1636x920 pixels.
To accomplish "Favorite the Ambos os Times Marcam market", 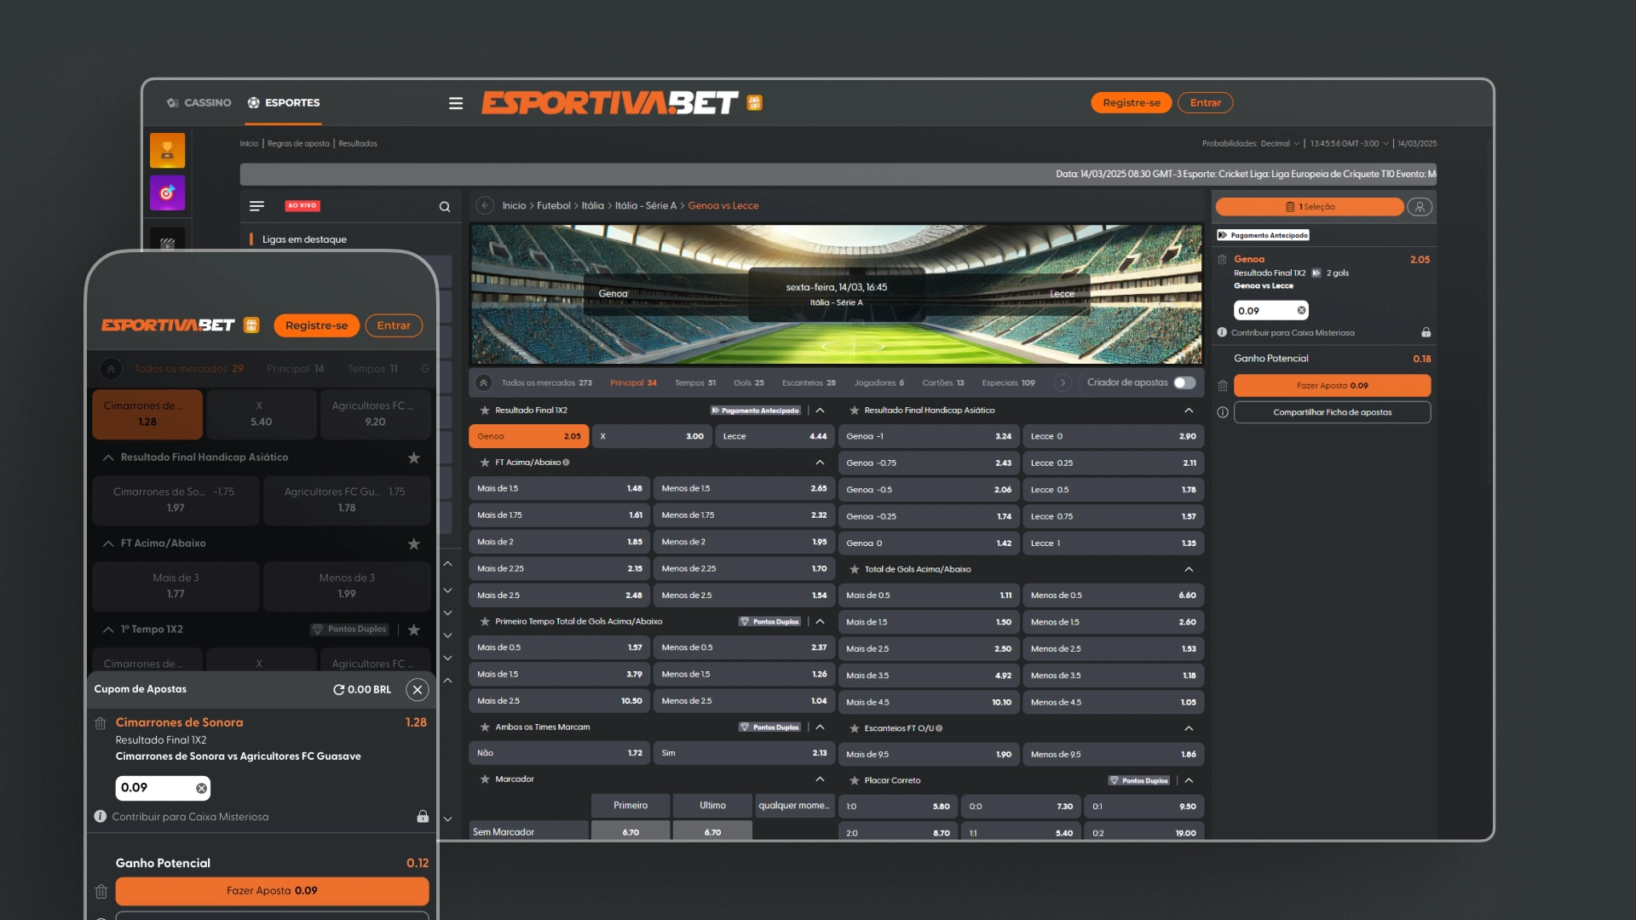I will (485, 727).
